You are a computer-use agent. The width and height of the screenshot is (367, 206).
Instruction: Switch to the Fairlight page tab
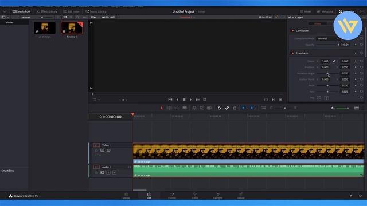(218, 196)
